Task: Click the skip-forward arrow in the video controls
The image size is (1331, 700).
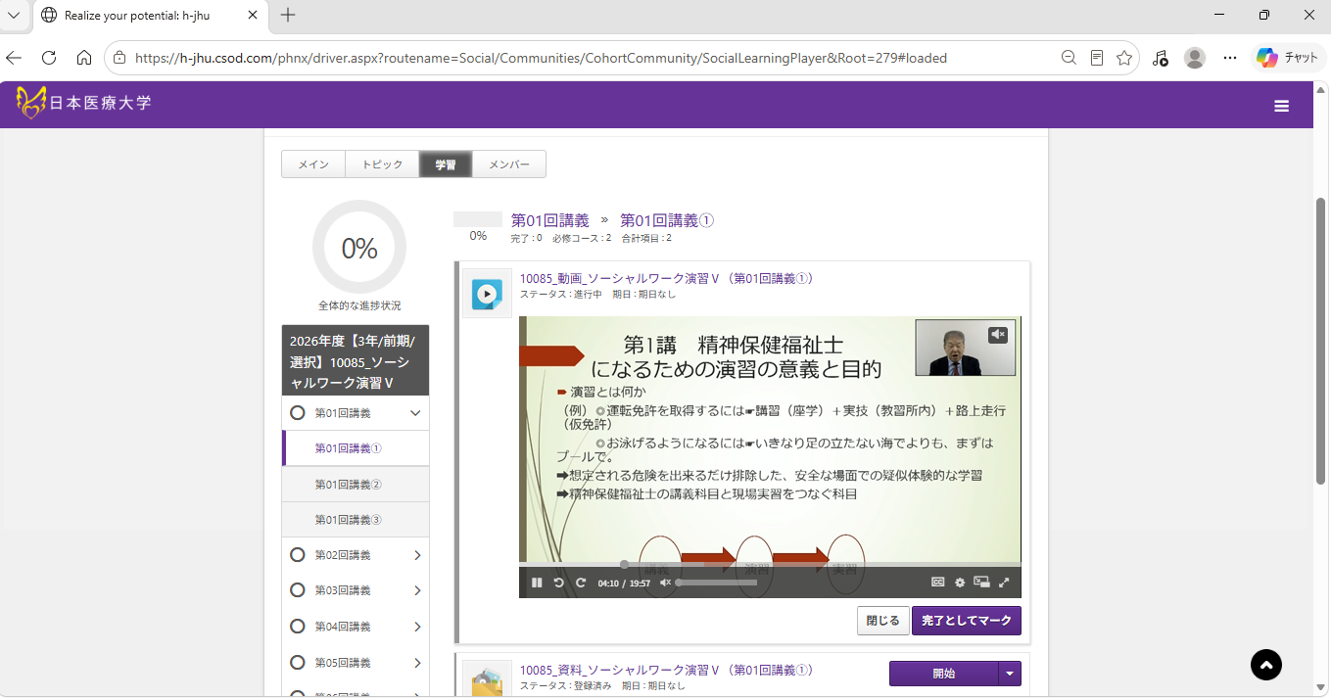Action: pyautogui.click(x=581, y=583)
